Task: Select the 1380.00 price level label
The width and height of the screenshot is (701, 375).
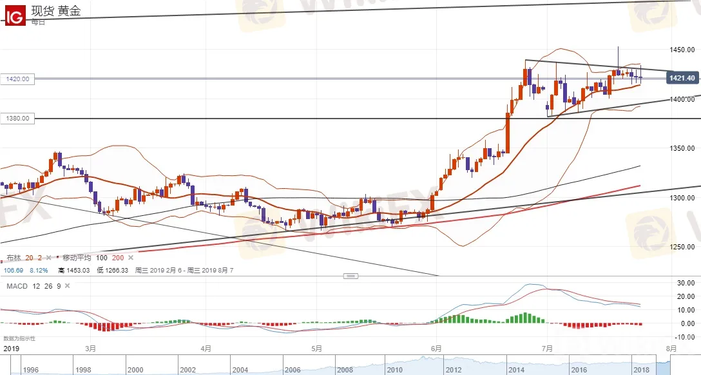Action: (x=17, y=119)
